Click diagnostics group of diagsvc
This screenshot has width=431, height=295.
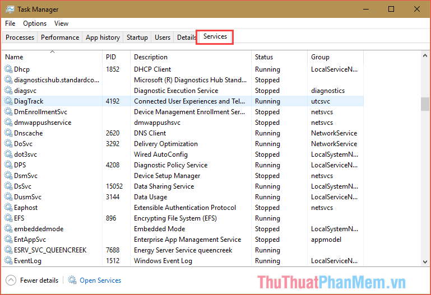328,91
